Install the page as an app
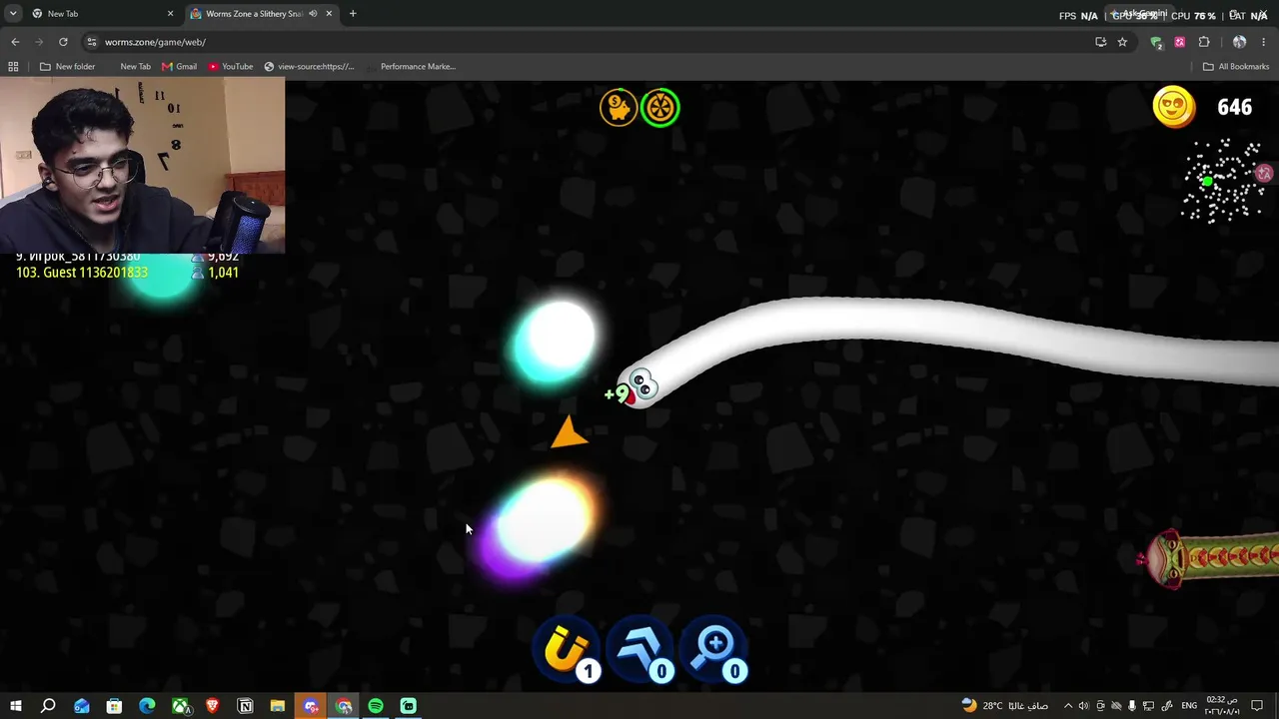1279x719 pixels. point(1100,42)
